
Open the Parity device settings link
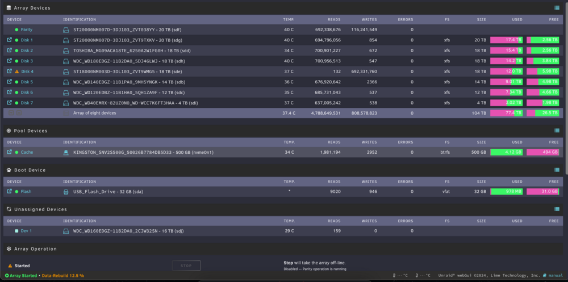pyautogui.click(x=27, y=30)
